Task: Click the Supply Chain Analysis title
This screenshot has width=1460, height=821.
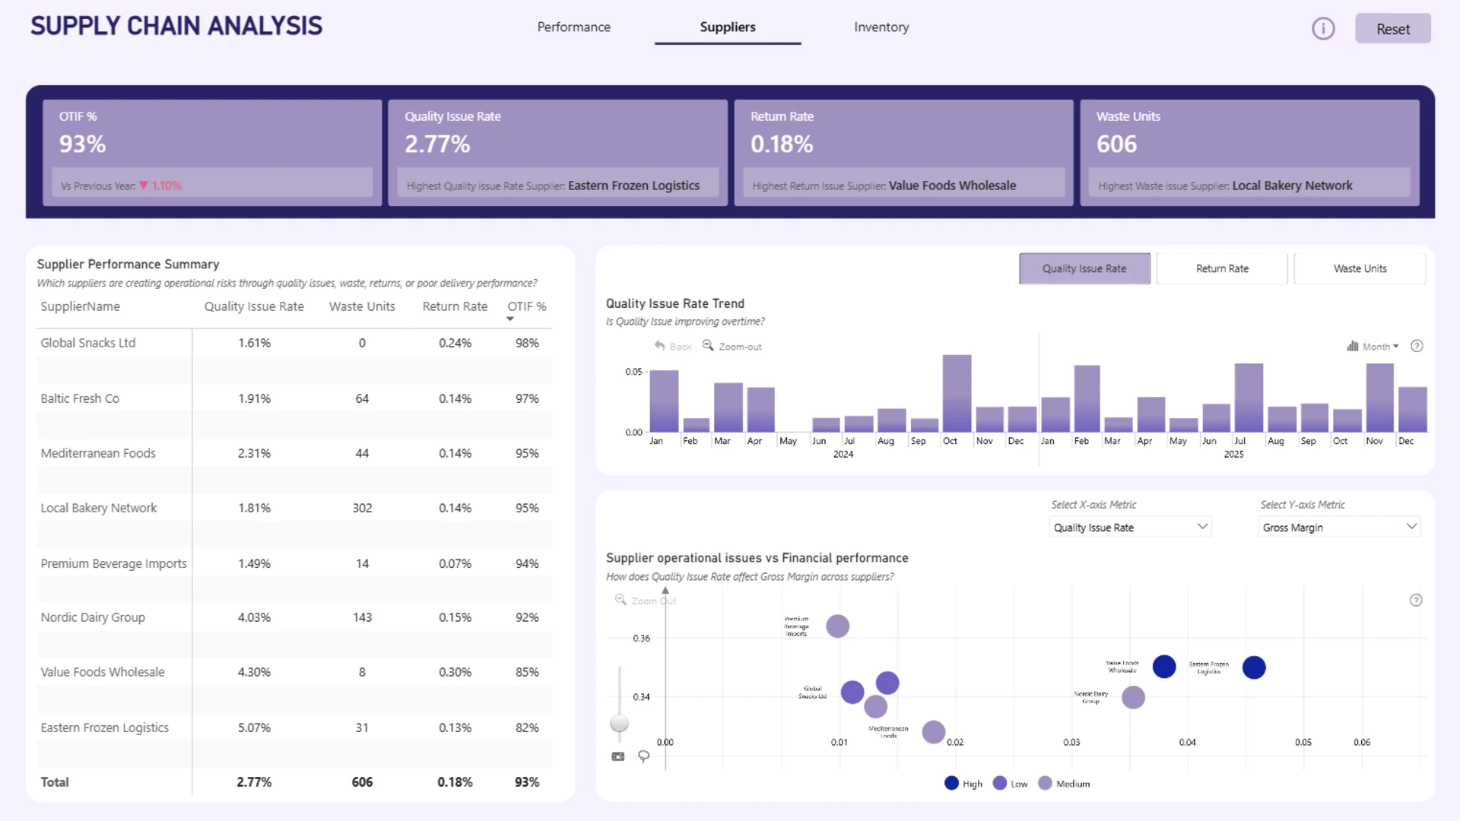Action: click(176, 26)
